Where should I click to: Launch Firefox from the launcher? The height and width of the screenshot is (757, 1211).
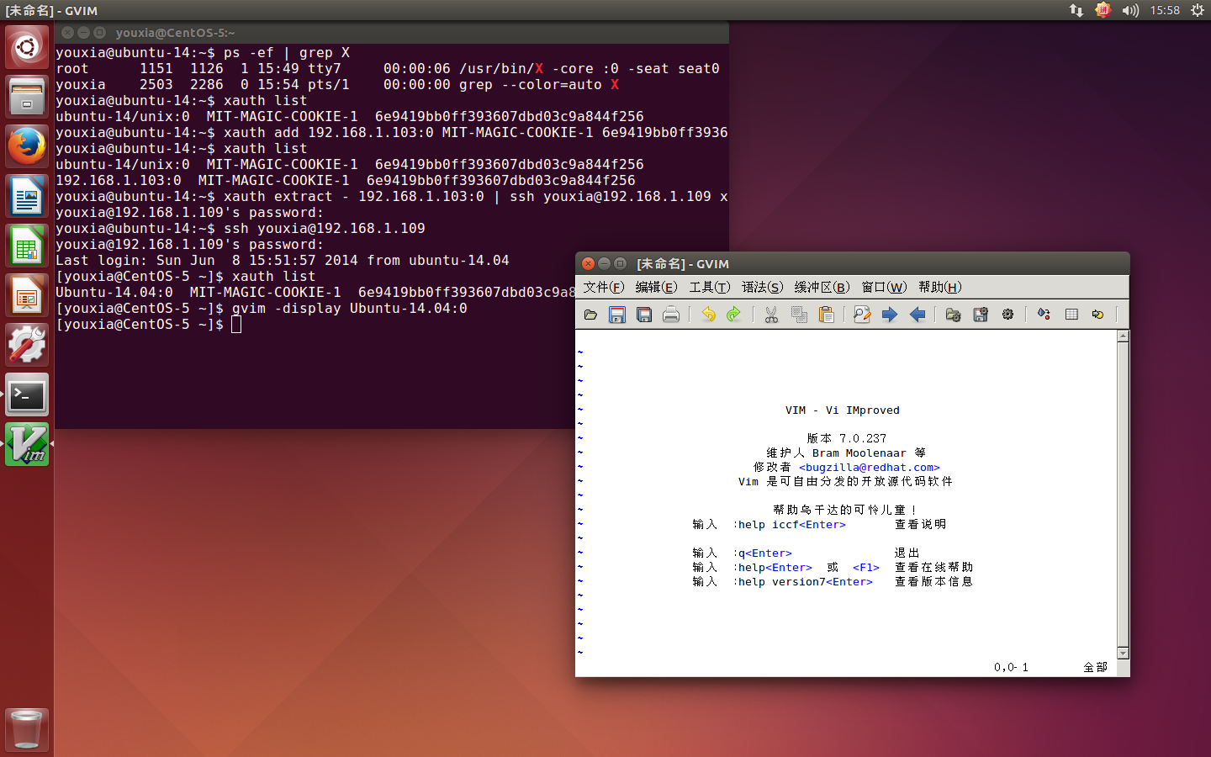click(27, 146)
